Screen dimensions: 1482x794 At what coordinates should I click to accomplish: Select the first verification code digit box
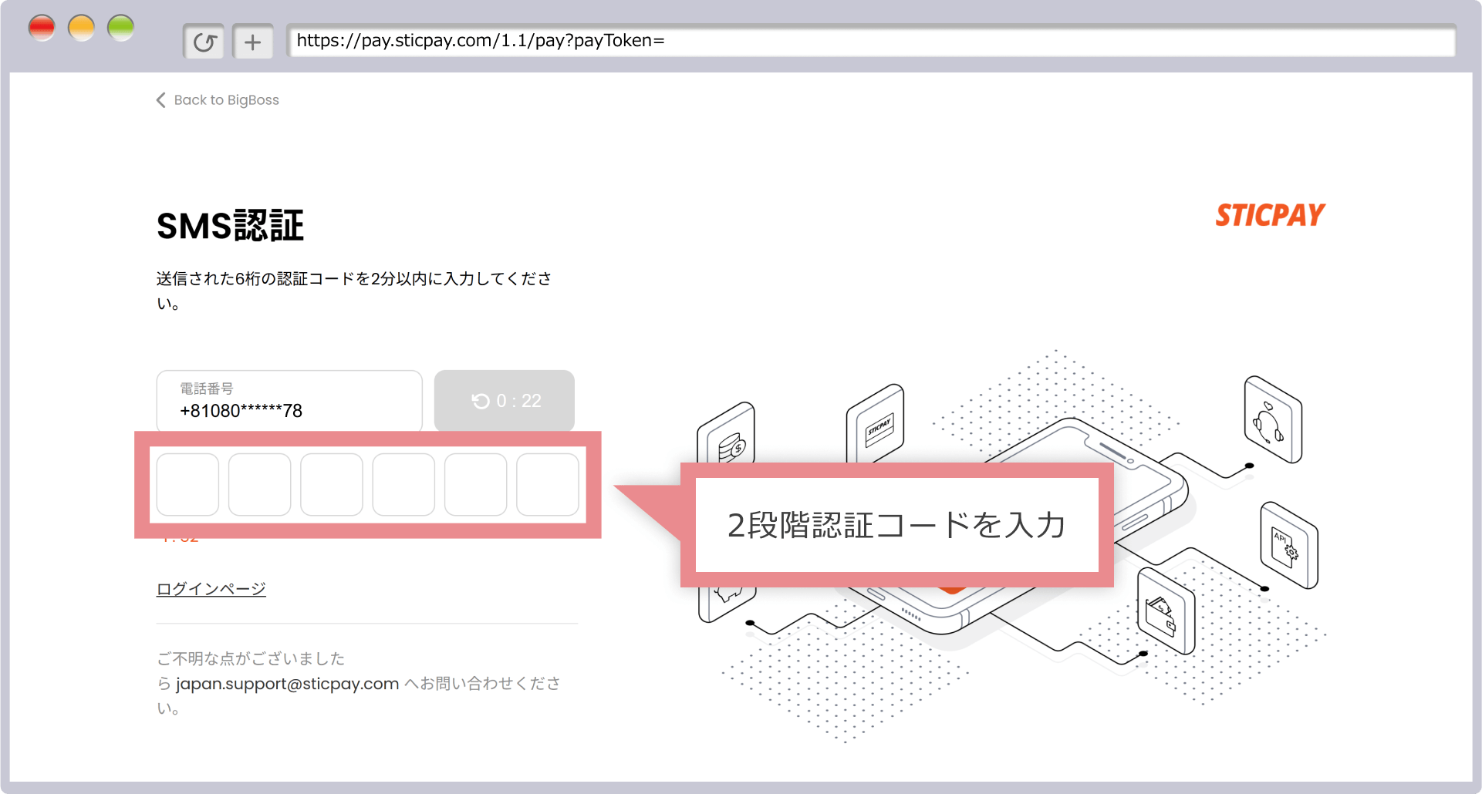[x=187, y=484]
